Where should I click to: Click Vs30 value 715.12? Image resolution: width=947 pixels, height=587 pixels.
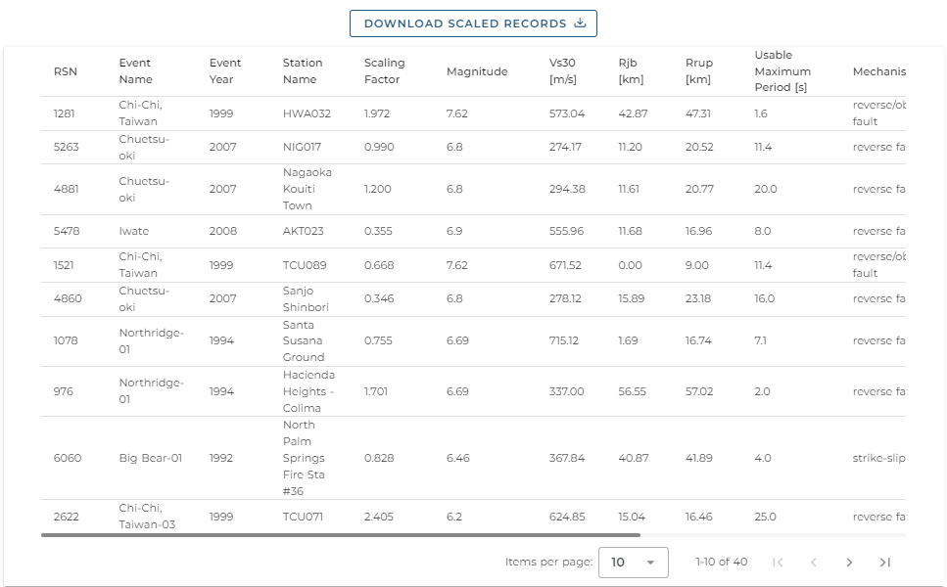click(x=563, y=340)
